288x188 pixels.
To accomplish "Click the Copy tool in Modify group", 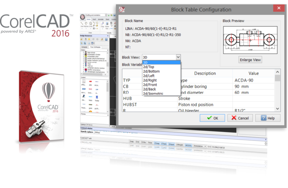I will pyautogui.click(x=102, y=25).
